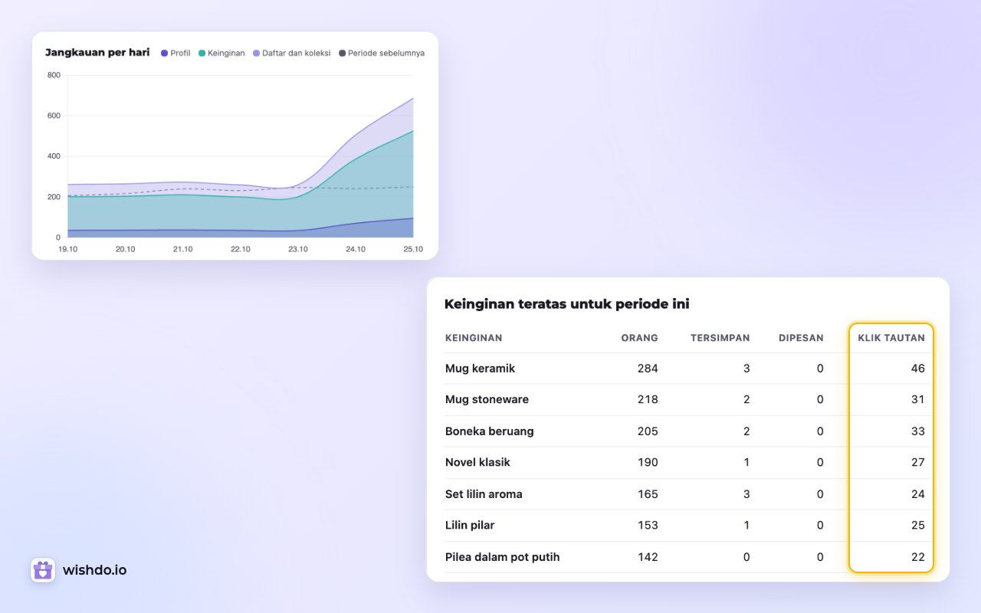Click the 284 people count for Mug keramik
This screenshot has width=981, height=613.
pos(648,369)
